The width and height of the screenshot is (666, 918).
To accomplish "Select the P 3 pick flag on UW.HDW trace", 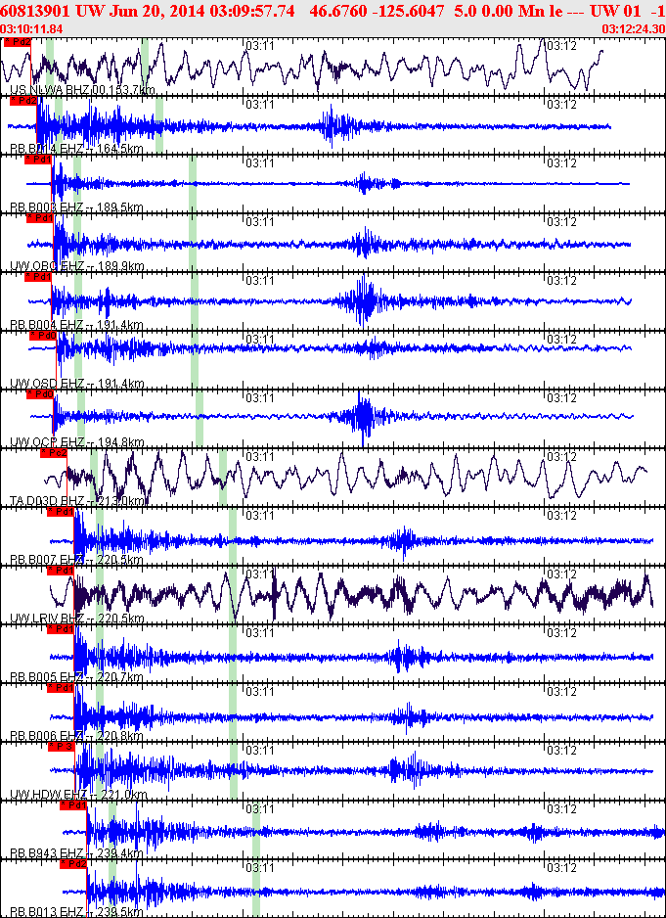I will (x=62, y=746).
